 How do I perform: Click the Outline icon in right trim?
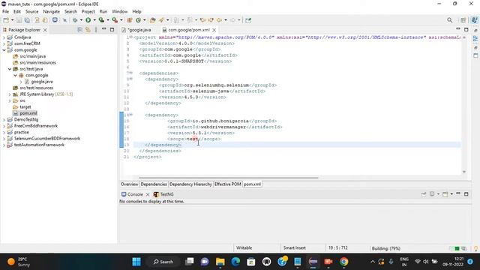(x=475, y=39)
